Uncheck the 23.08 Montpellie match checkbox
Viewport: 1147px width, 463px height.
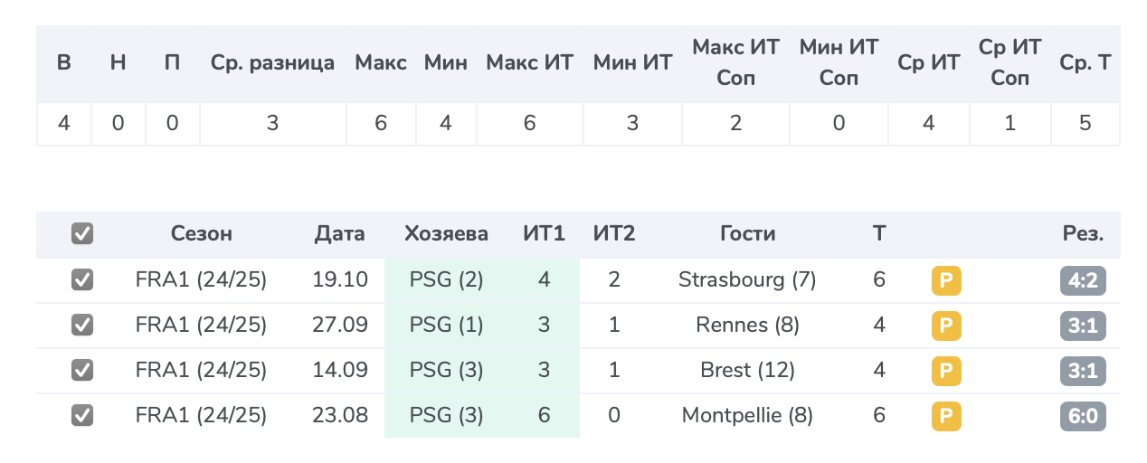(x=82, y=416)
